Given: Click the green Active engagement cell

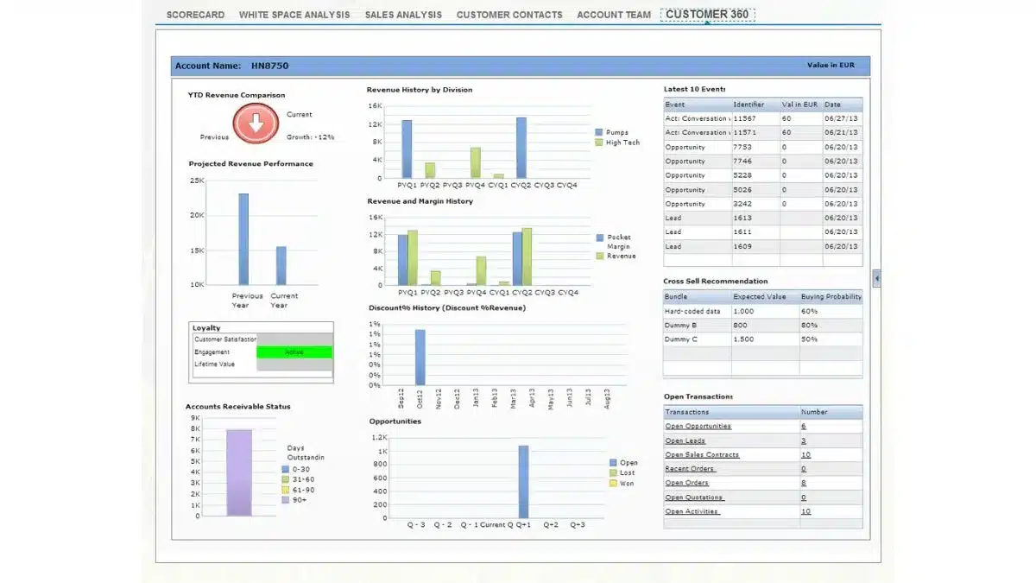Looking at the screenshot, I should click(294, 352).
